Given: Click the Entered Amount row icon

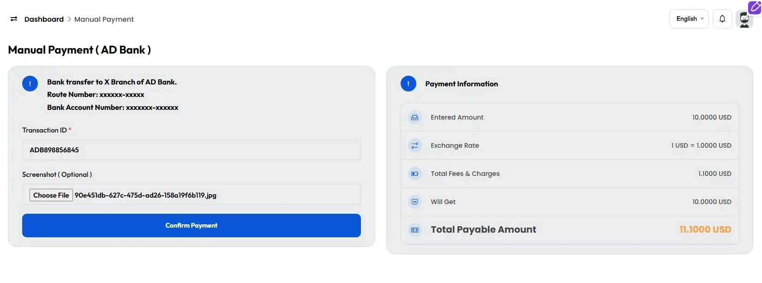Looking at the screenshot, I should (415, 117).
